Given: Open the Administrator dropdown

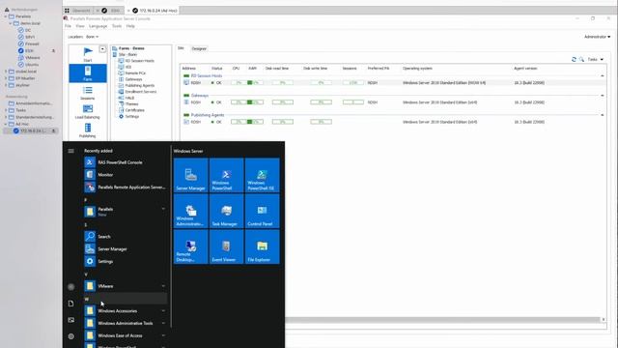Looking at the screenshot, I should pyautogui.click(x=597, y=37).
